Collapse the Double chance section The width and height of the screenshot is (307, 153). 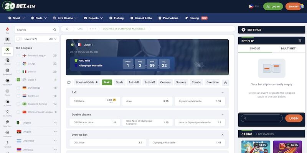(223, 114)
